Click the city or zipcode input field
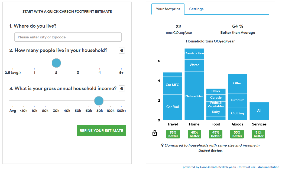This screenshot has height=169, width=282. pos(68,37)
